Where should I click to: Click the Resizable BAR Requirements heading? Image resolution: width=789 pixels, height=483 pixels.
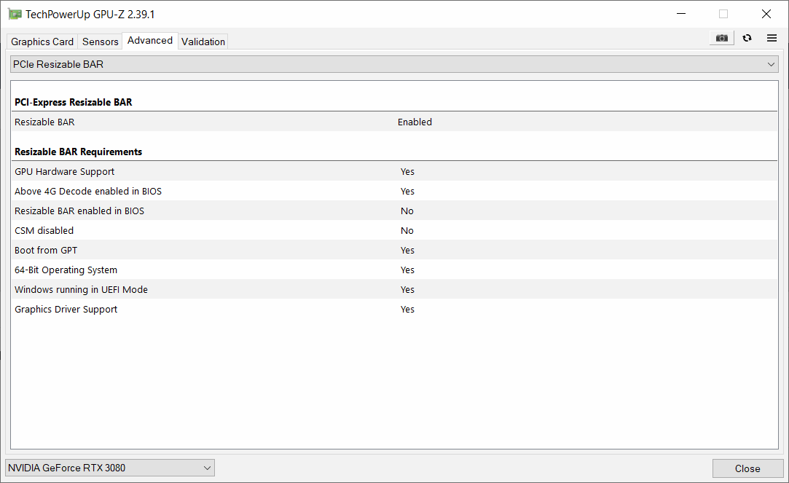point(79,152)
